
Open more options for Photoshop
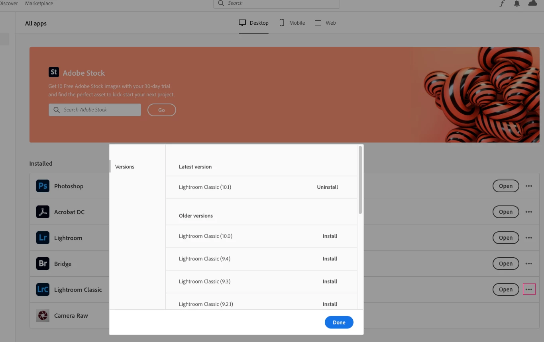point(529,186)
